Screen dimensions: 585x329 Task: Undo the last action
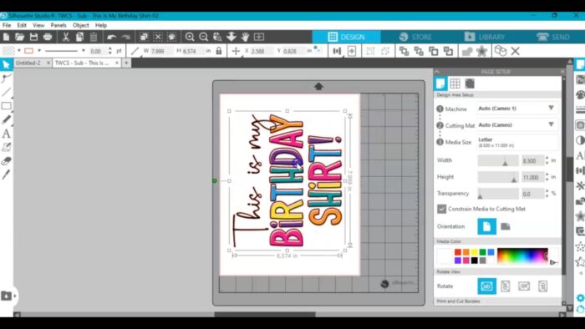point(111,37)
